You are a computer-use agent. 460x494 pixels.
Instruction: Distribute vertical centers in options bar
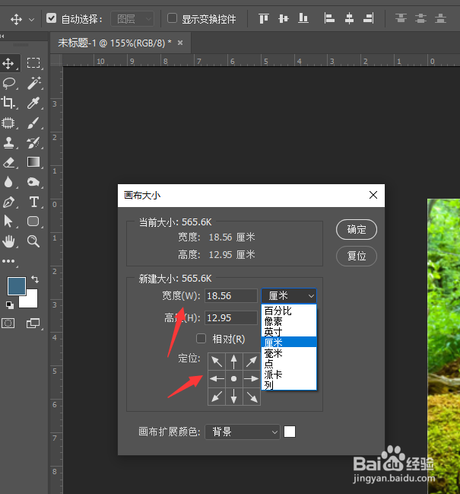(x=420, y=18)
